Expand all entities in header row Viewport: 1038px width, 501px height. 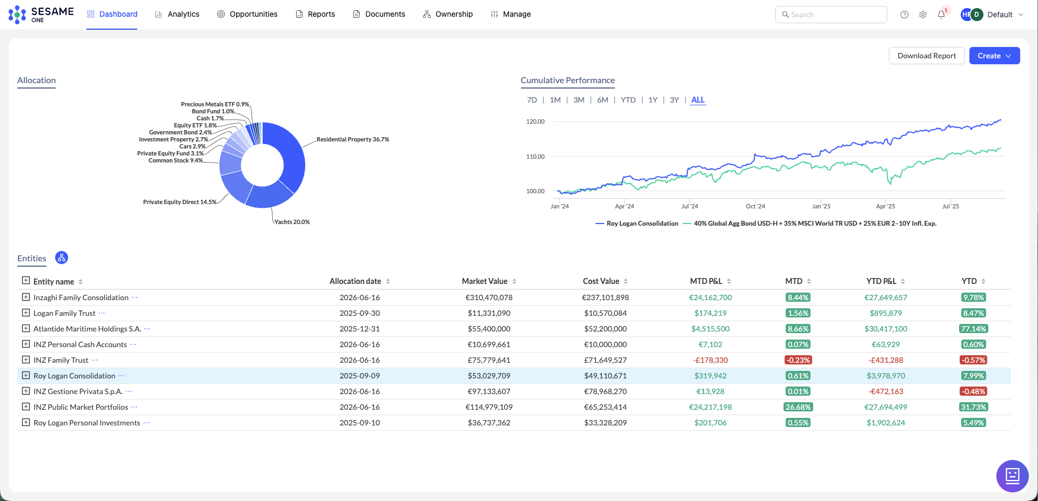point(25,281)
